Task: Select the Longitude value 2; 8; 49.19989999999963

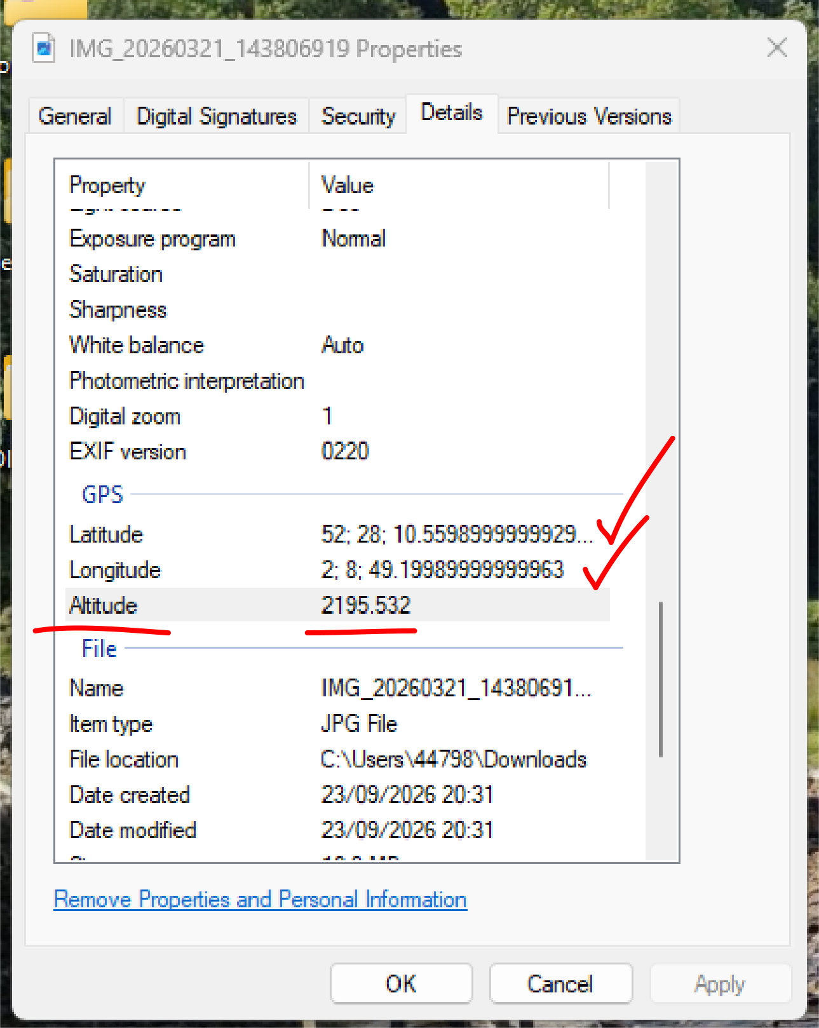Action: tap(442, 570)
